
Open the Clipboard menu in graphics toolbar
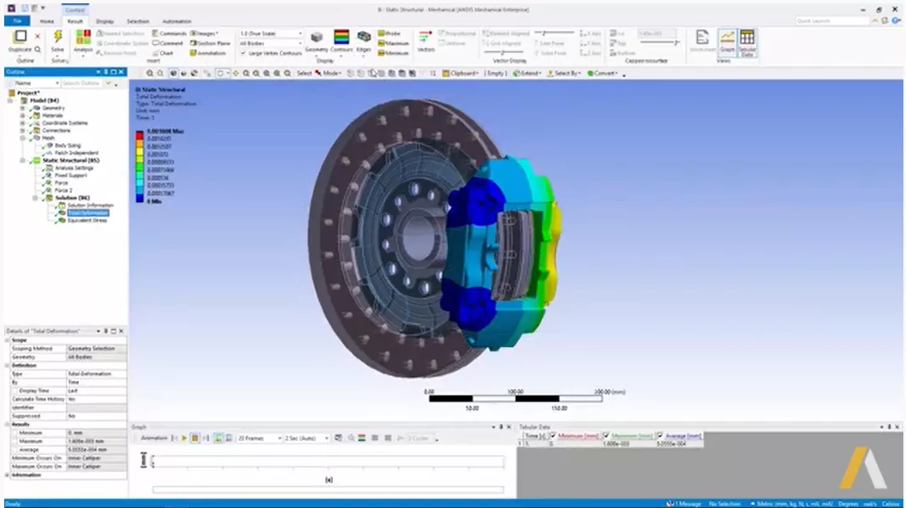tap(461, 73)
